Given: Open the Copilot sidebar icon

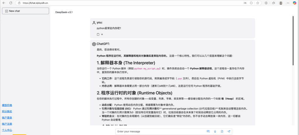Looking at the screenshot, I should (x=295, y=3).
